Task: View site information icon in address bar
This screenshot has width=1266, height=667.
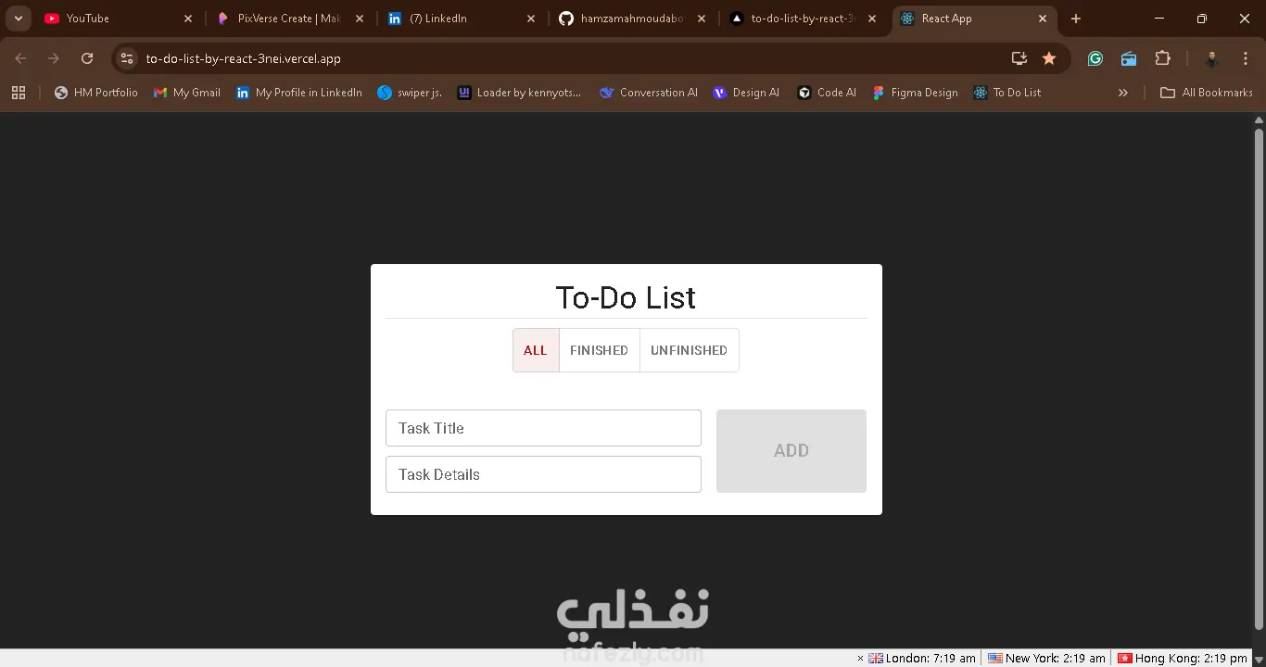Action: [x=127, y=58]
